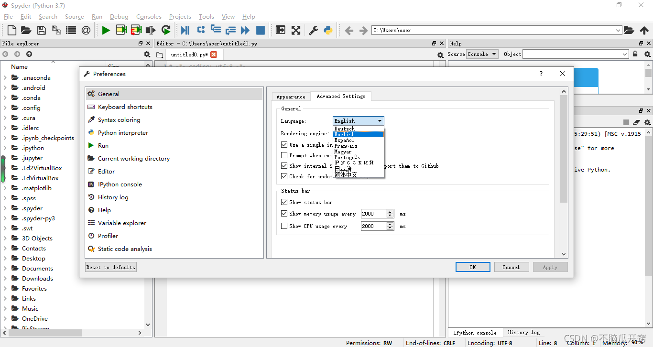Expand the Documents folder node

click(x=5, y=268)
